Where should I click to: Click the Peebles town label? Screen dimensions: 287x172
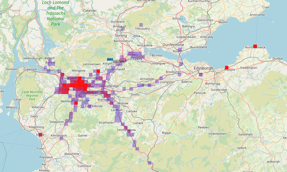click(204, 127)
